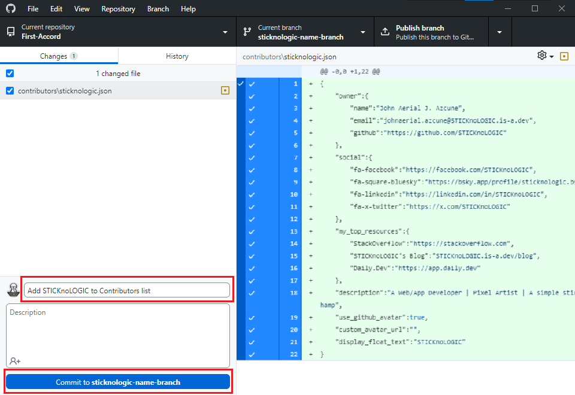This screenshot has height=395, width=575.
Task: Open diff settings gear icon
Action: pos(542,55)
